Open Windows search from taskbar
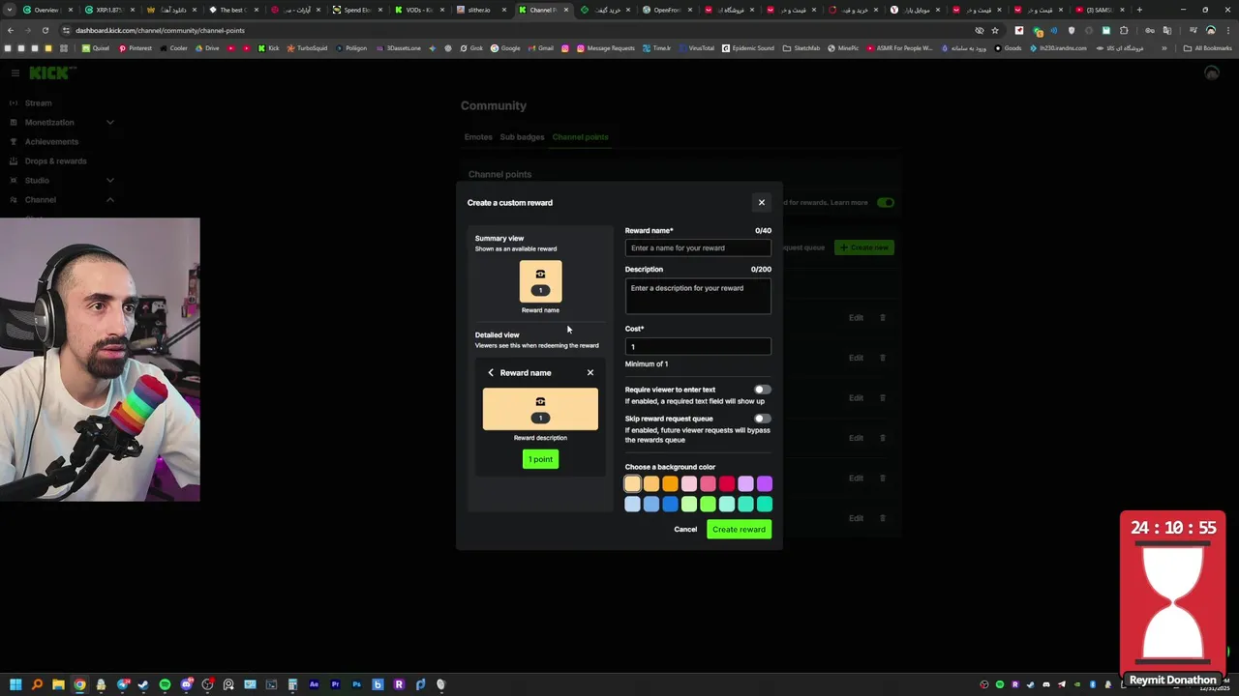Image resolution: width=1239 pixels, height=696 pixels. (x=37, y=684)
